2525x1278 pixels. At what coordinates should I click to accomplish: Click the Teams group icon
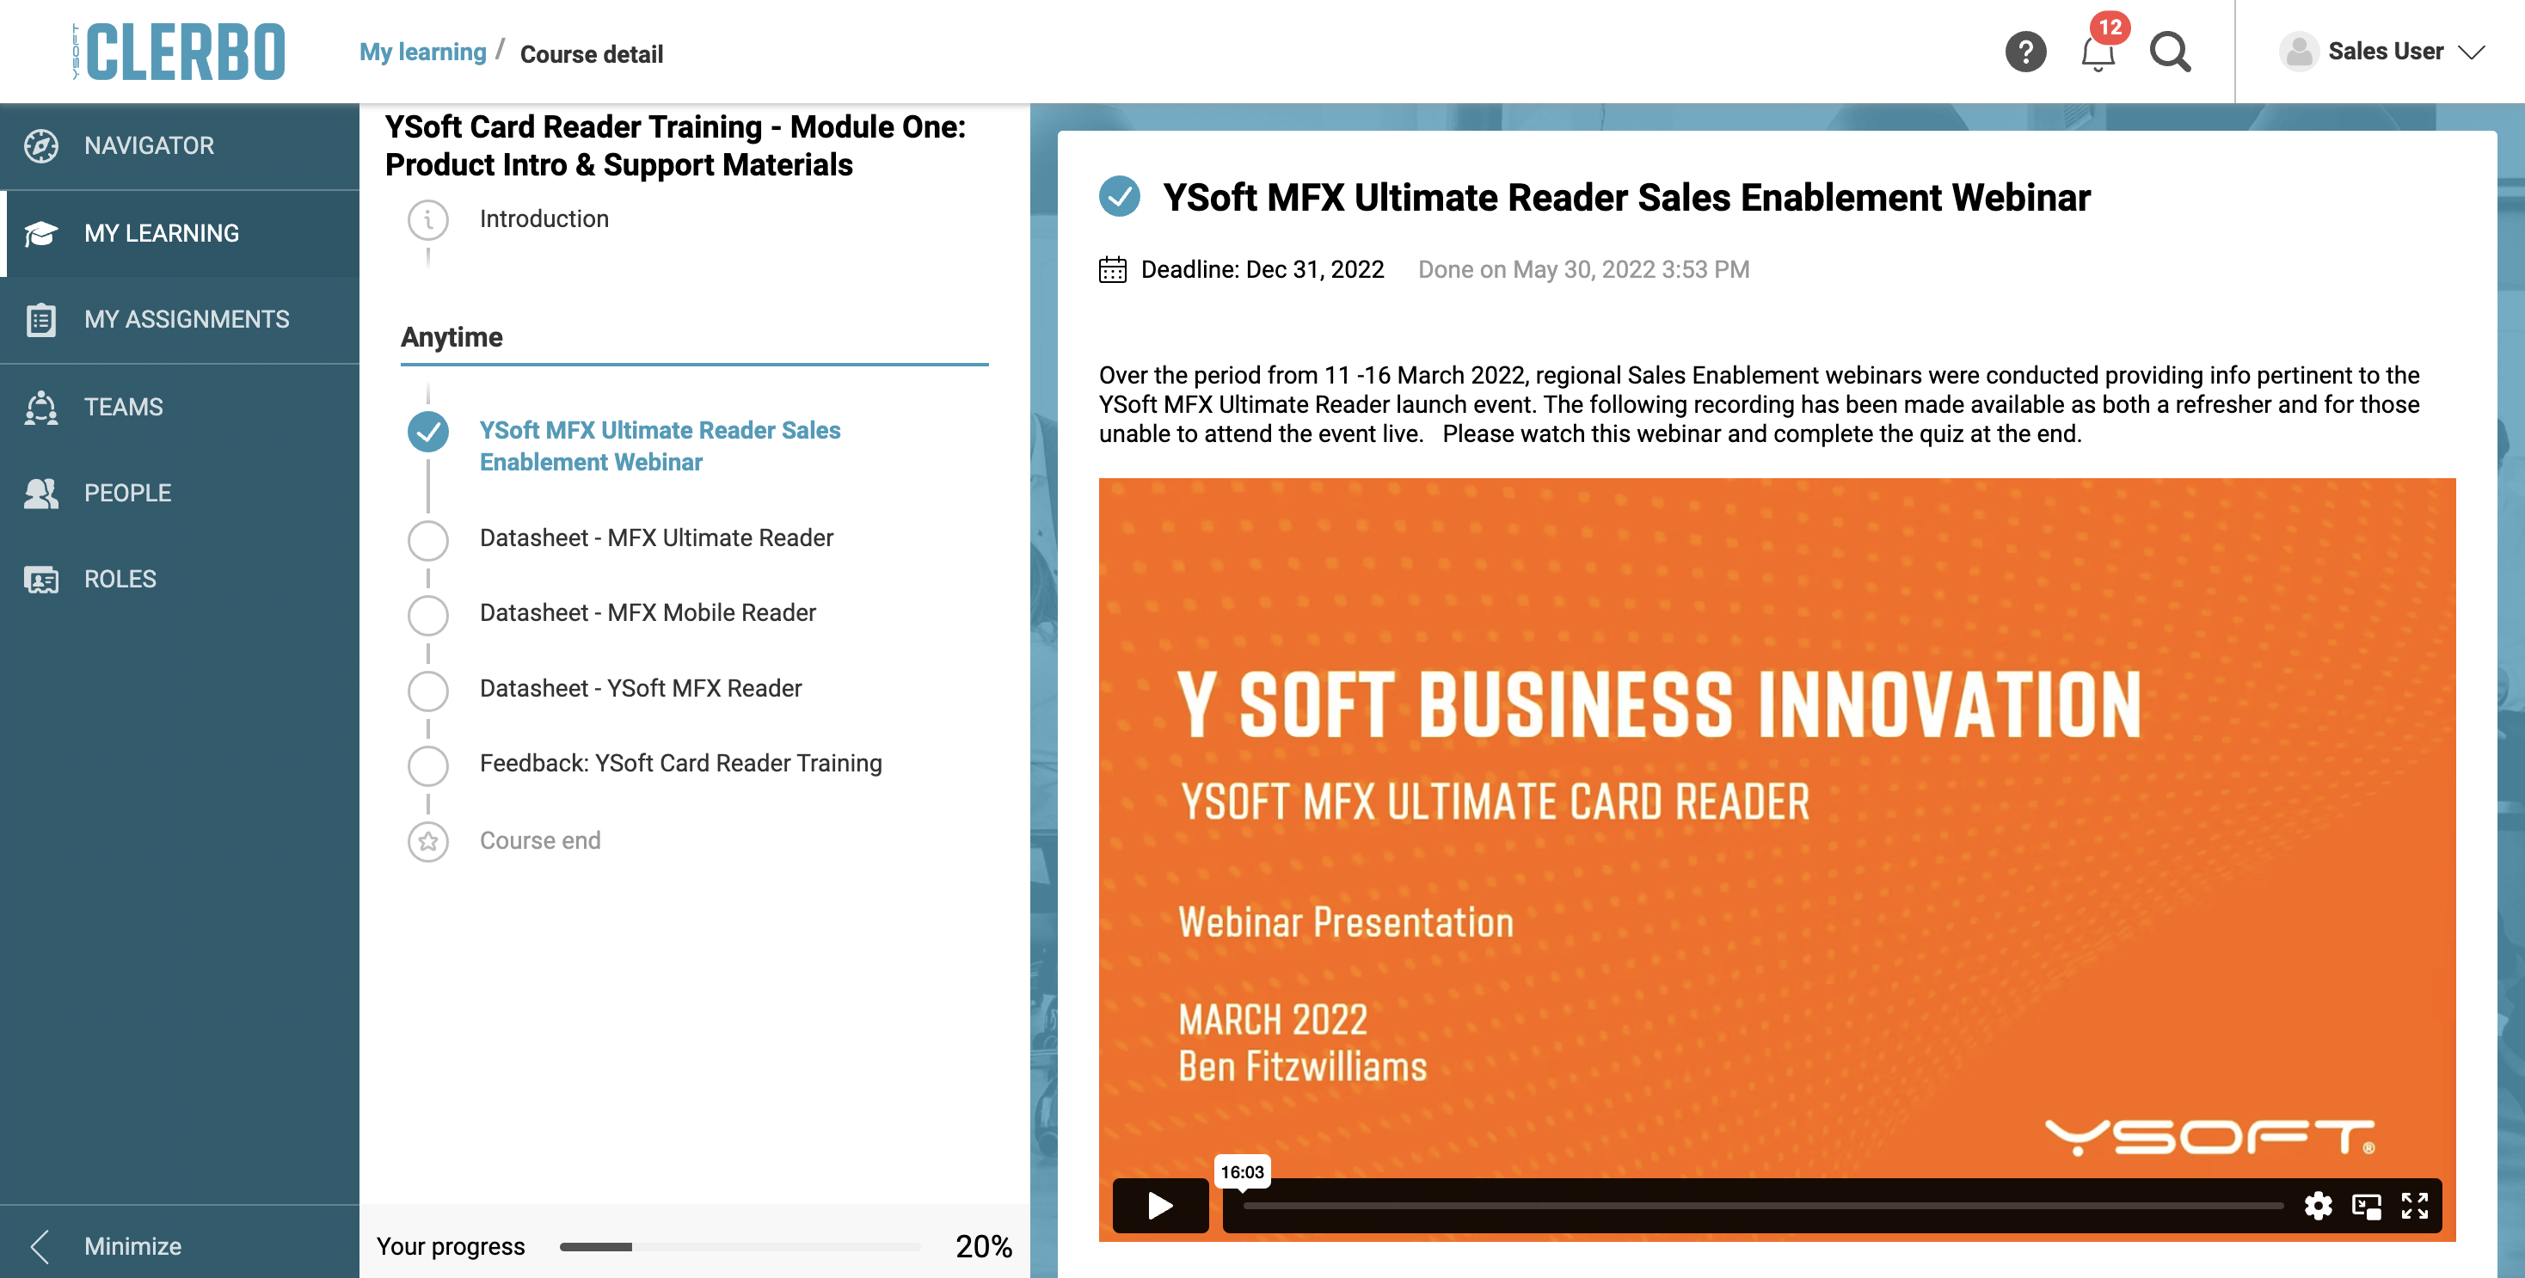[41, 407]
